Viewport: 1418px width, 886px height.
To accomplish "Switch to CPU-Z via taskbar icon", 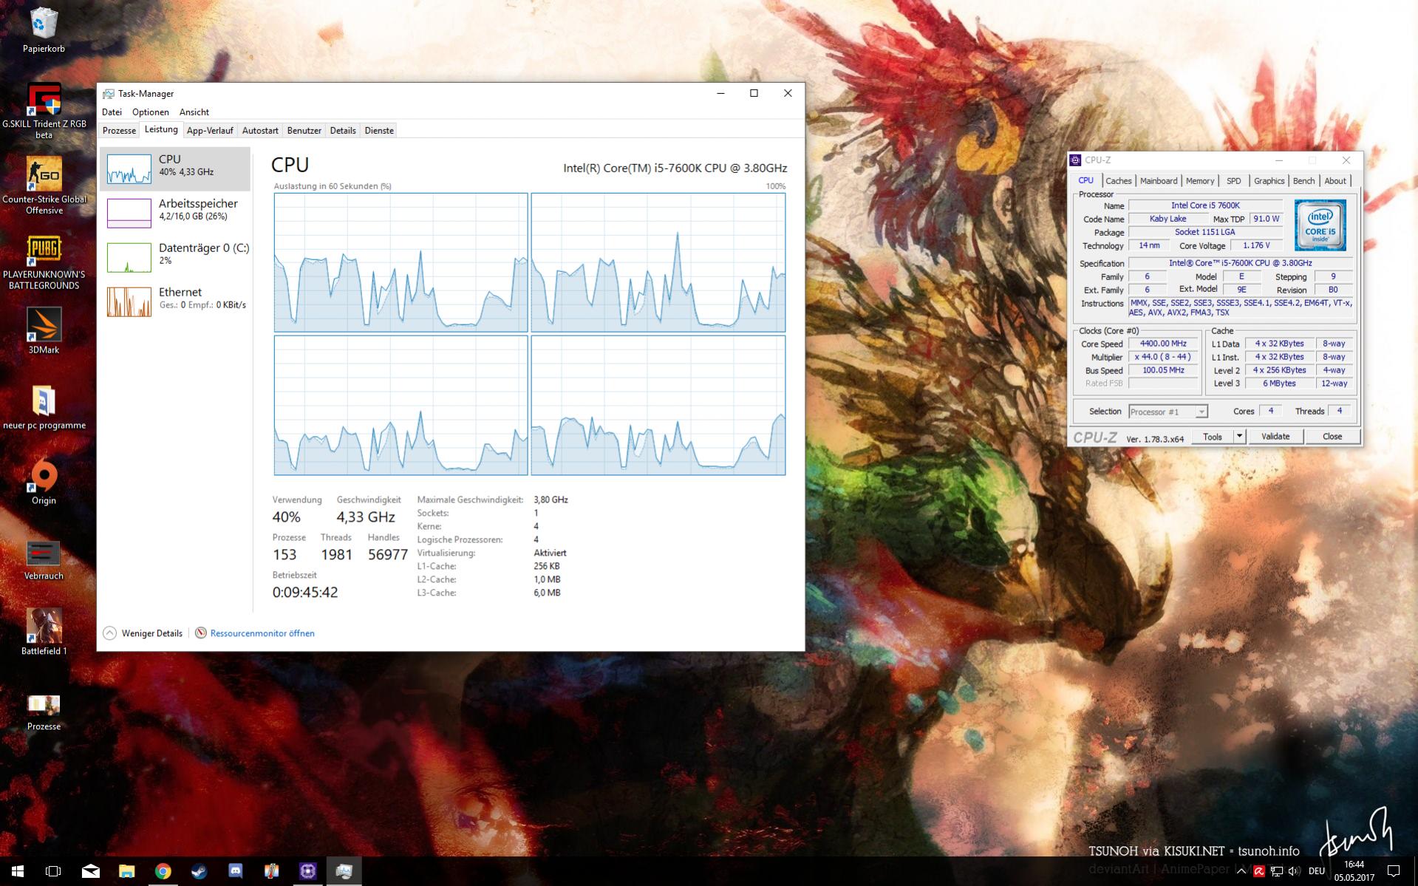I will (x=307, y=871).
